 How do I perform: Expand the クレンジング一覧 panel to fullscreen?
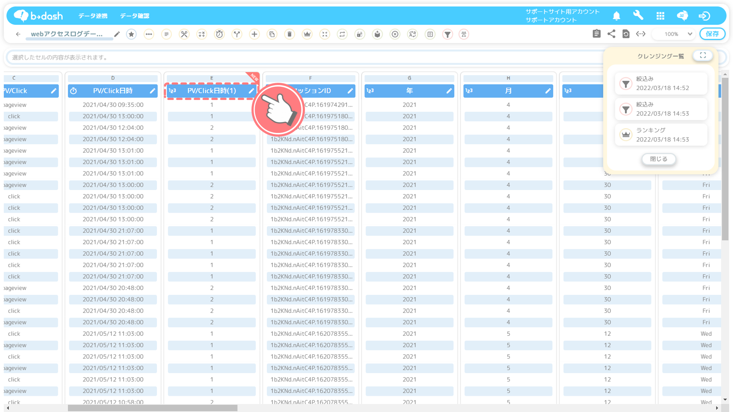[x=703, y=55]
